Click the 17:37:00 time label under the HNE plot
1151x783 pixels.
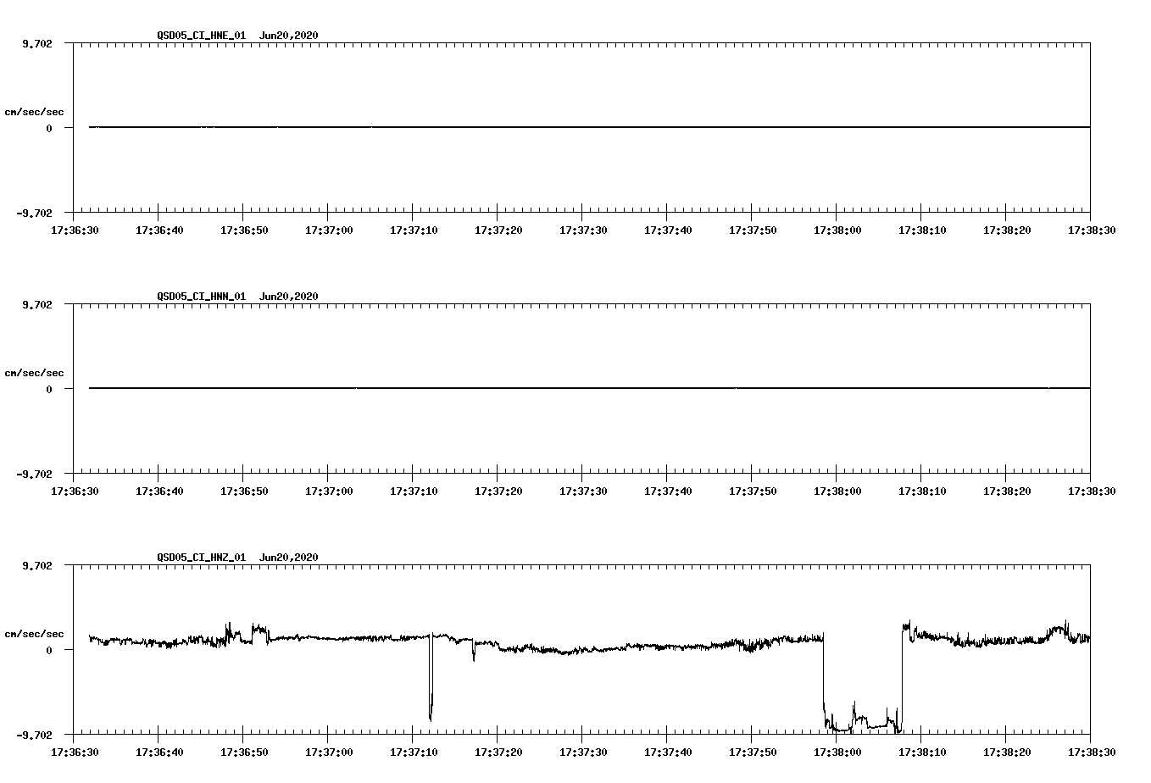point(329,230)
